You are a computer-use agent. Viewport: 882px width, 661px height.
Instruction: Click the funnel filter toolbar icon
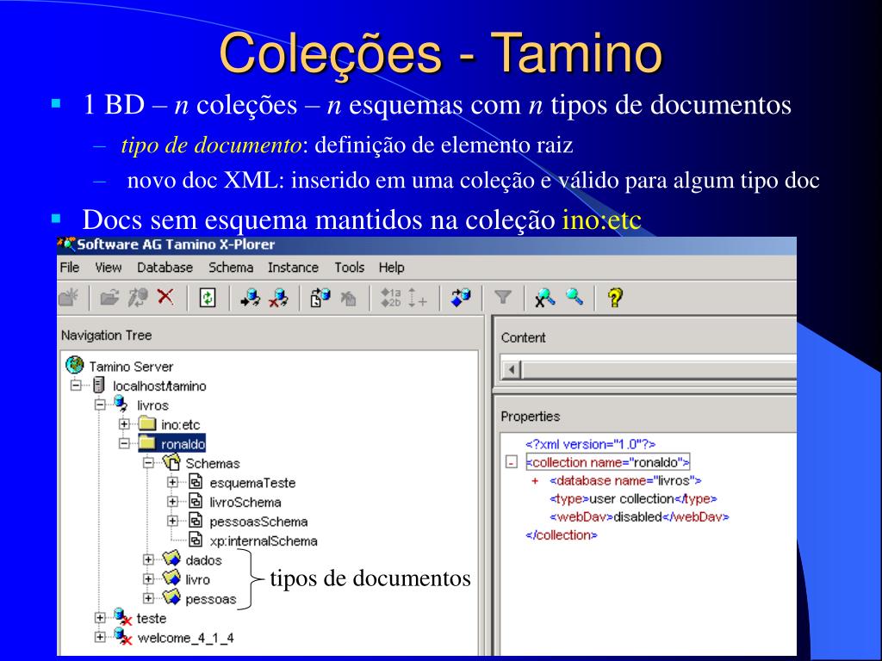tap(502, 297)
